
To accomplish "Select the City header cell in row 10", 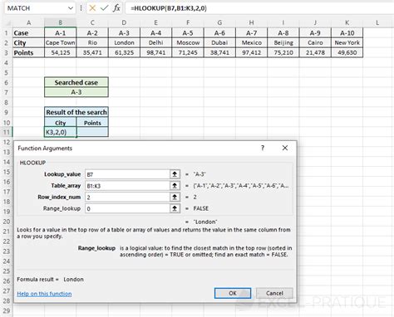I will tap(60, 123).
